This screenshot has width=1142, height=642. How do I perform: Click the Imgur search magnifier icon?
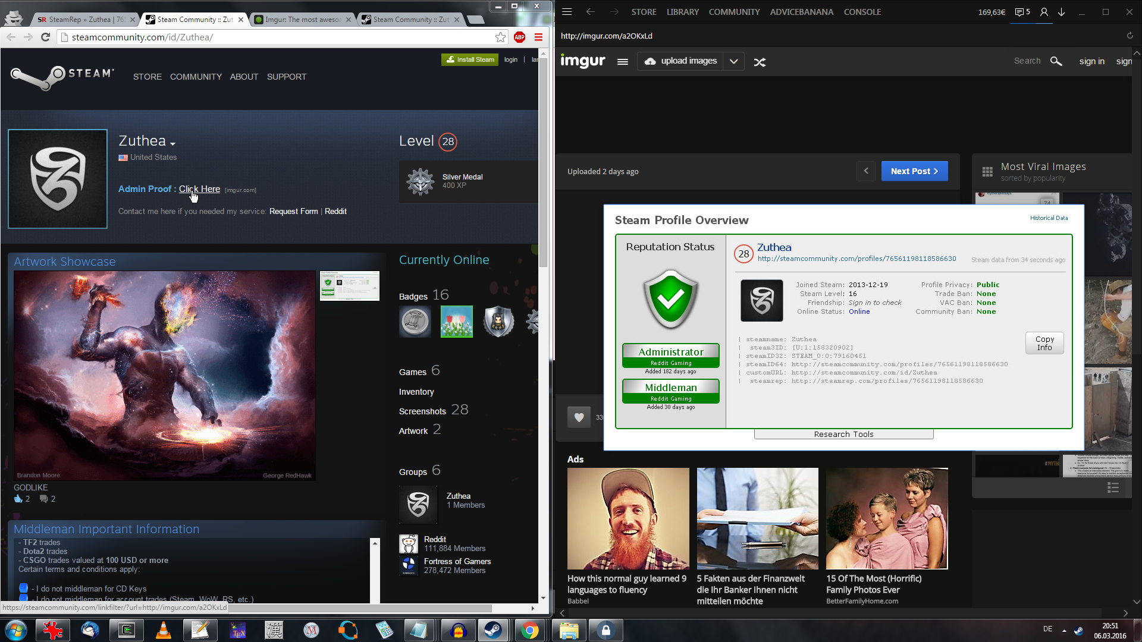coord(1056,61)
